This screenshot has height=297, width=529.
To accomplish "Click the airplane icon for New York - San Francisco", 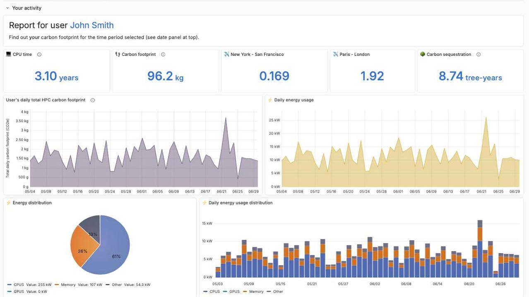I will pos(226,54).
